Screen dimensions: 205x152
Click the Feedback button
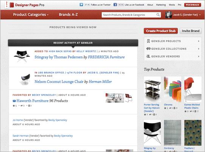pos(192,5)
